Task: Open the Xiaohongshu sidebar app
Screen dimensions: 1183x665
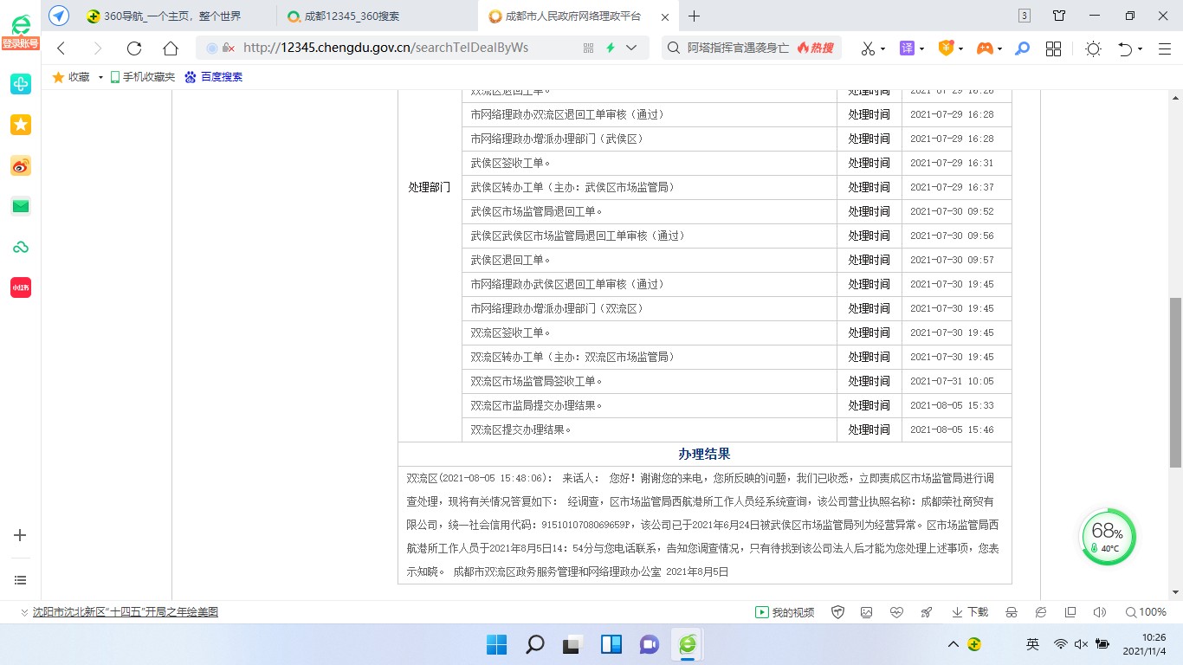Action: (21, 287)
